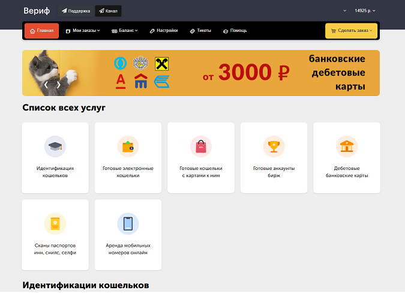This screenshot has width=405, height=293.
Task: Expand the Баланс dropdown menu
Action: tap(125, 31)
